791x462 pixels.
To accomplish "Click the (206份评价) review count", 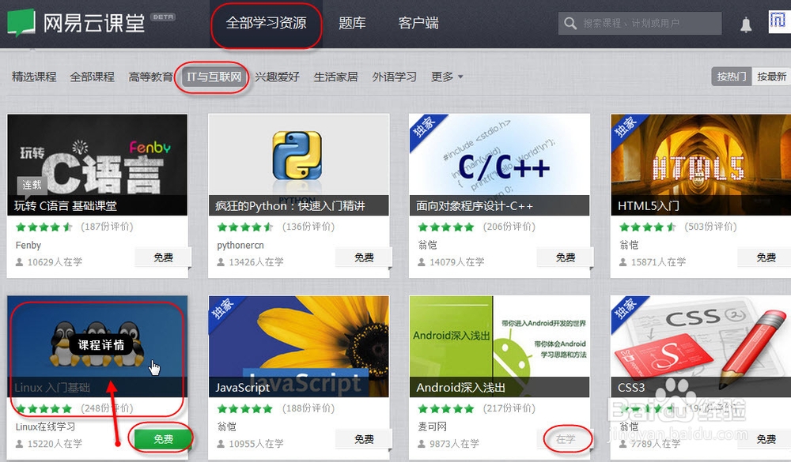I will tap(509, 227).
